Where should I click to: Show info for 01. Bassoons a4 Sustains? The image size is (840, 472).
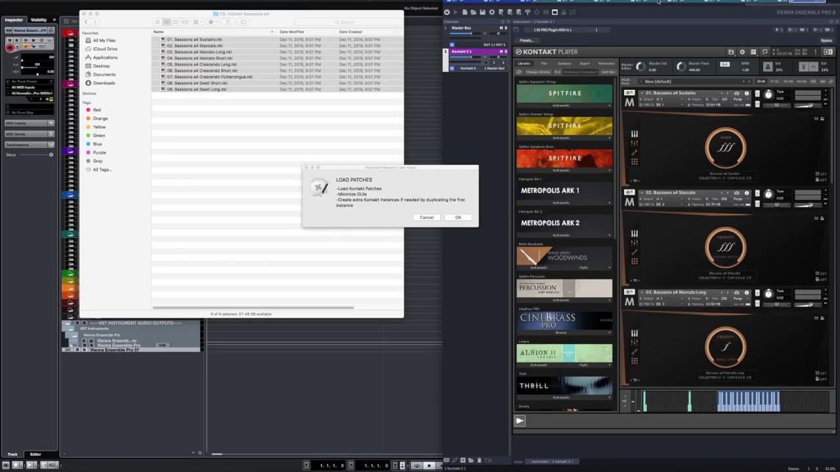pyautogui.click(x=746, y=93)
